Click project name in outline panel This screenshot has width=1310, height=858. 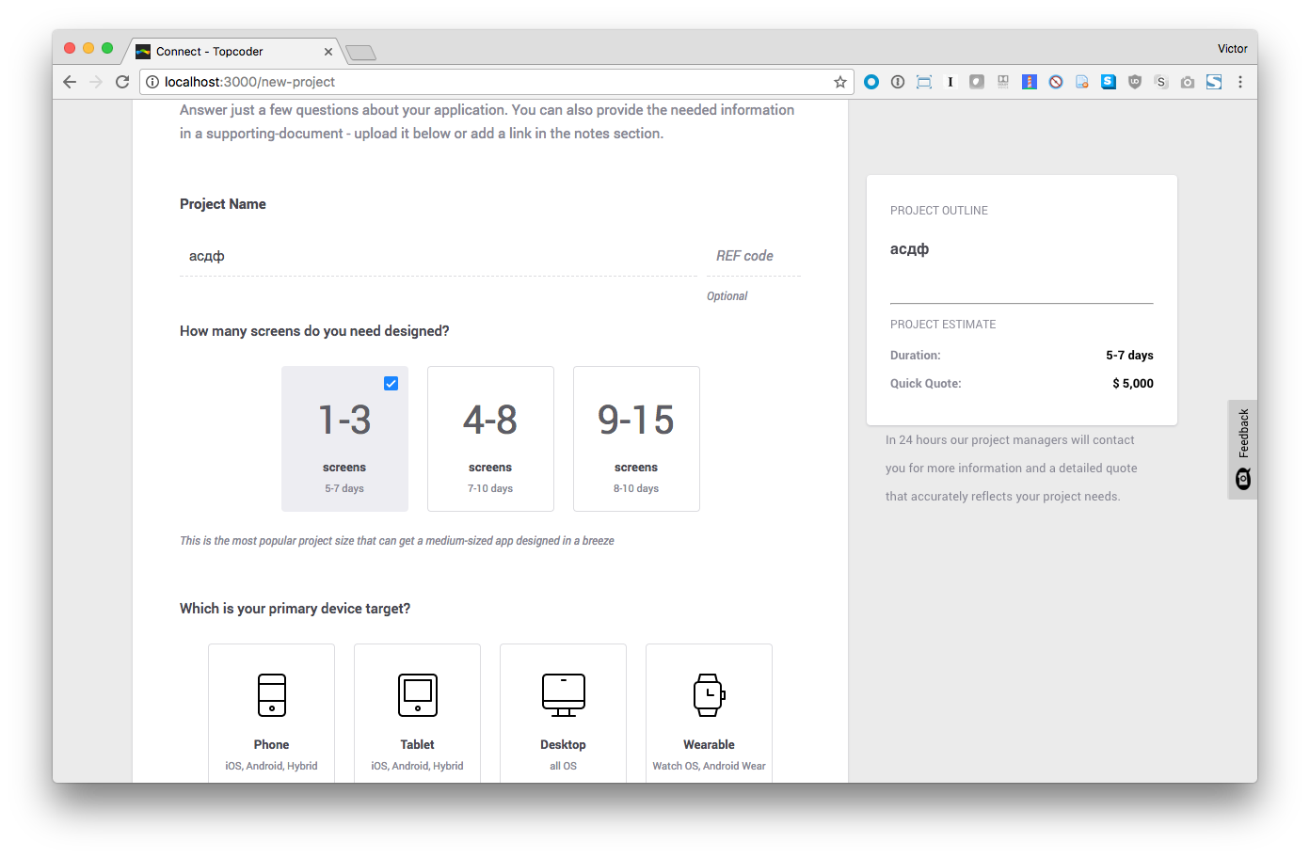[910, 249]
